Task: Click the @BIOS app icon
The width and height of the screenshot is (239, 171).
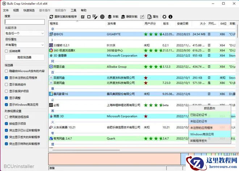Action: [51, 34]
